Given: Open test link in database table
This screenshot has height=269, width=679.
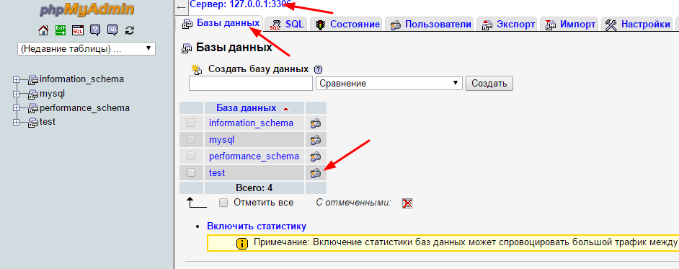Looking at the screenshot, I should click(x=217, y=173).
